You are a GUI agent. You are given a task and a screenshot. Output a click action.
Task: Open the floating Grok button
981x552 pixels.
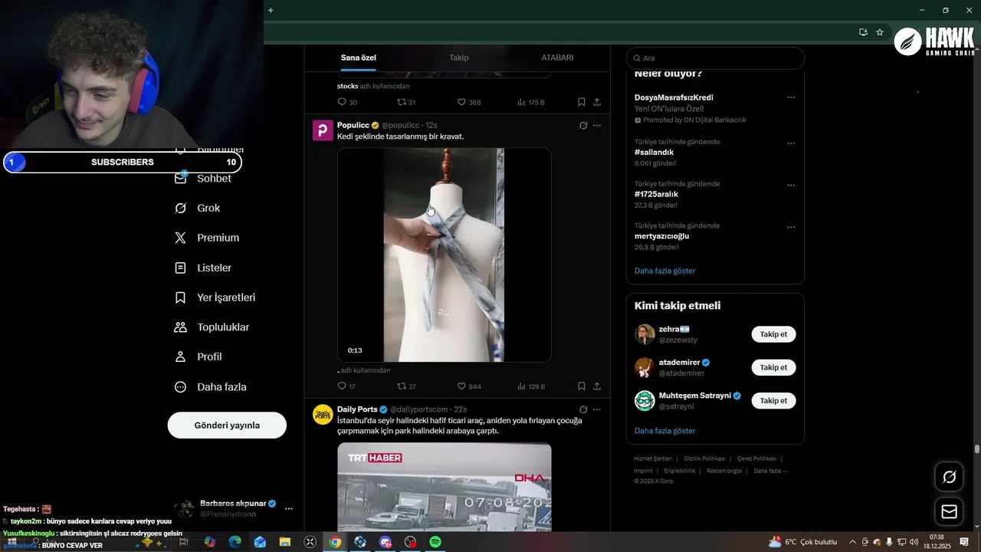(x=950, y=477)
